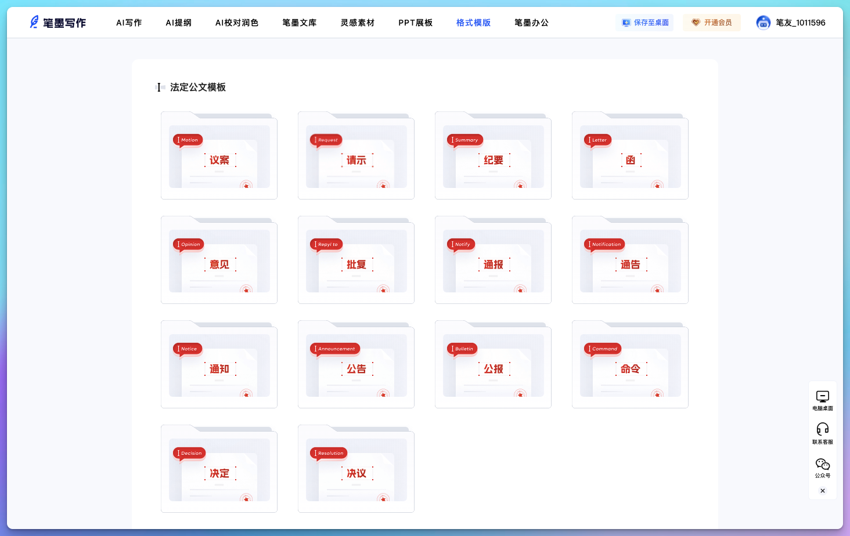Open the 电脑桌面 desktop icon

pyautogui.click(x=822, y=397)
